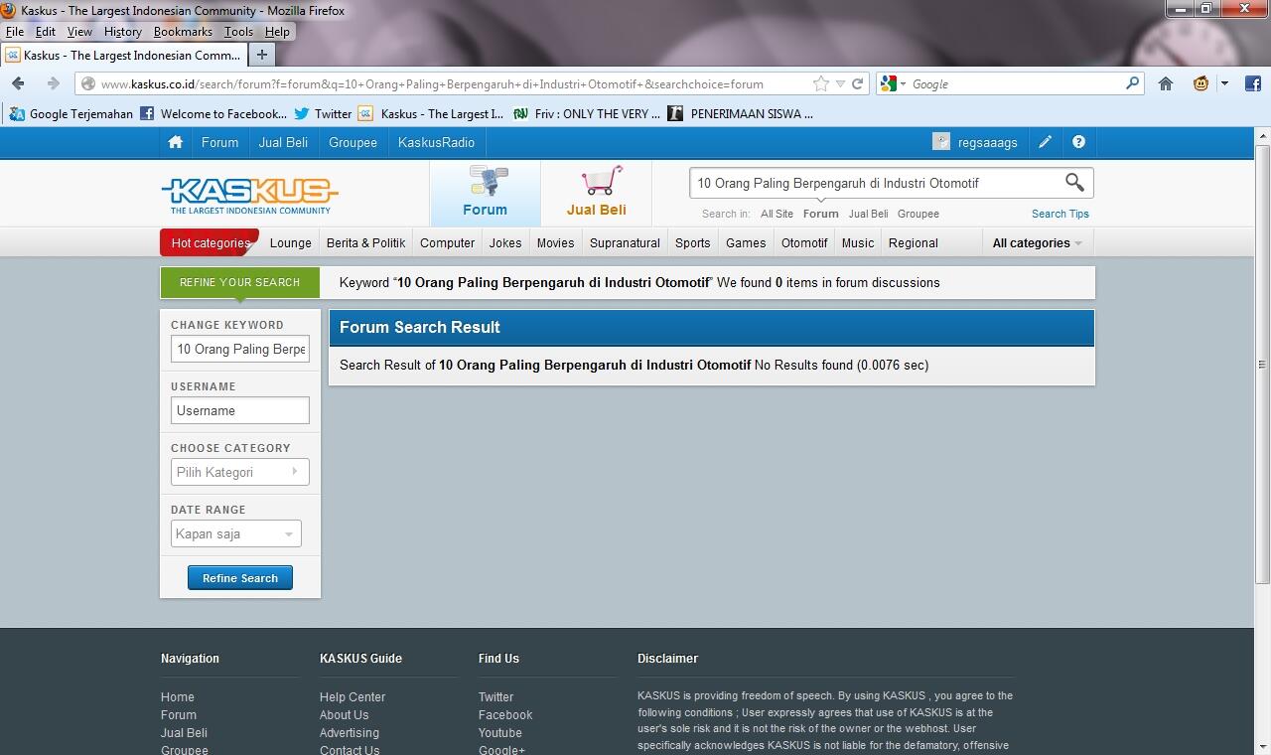Bookmark this page with the star icon
Screen dimensions: 1271x755
coord(821,84)
